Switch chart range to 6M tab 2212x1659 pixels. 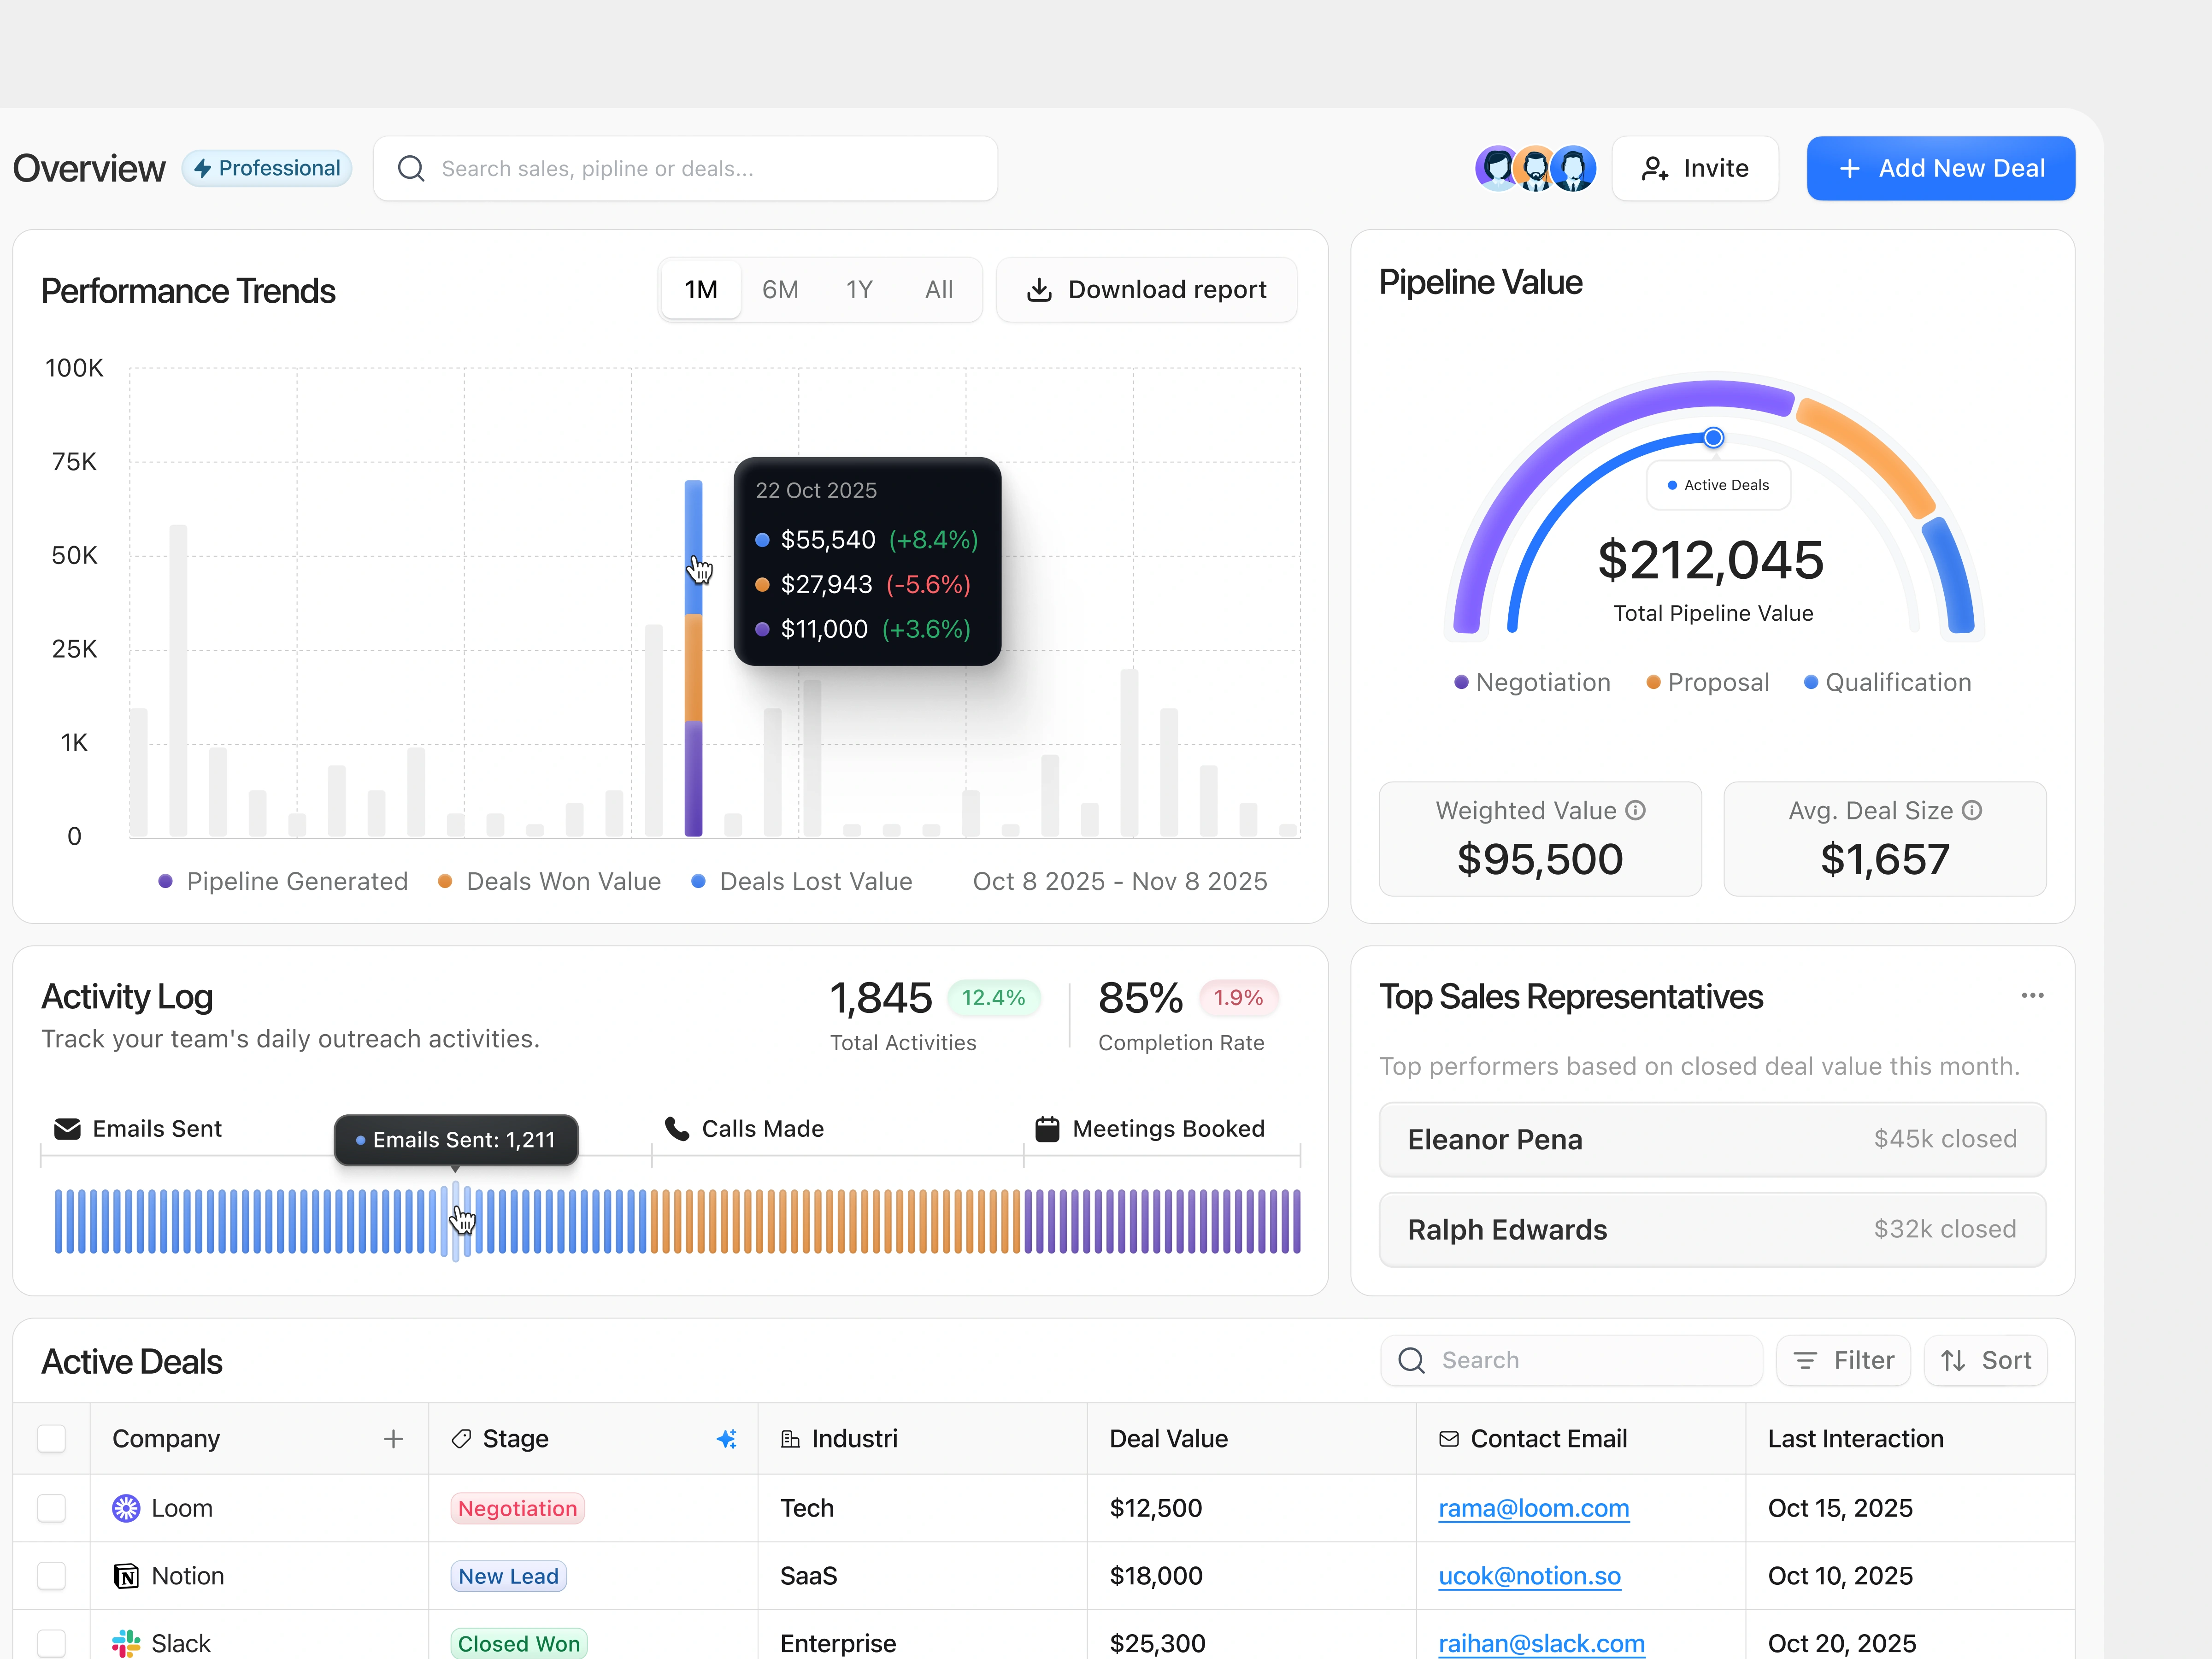(780, 290)
